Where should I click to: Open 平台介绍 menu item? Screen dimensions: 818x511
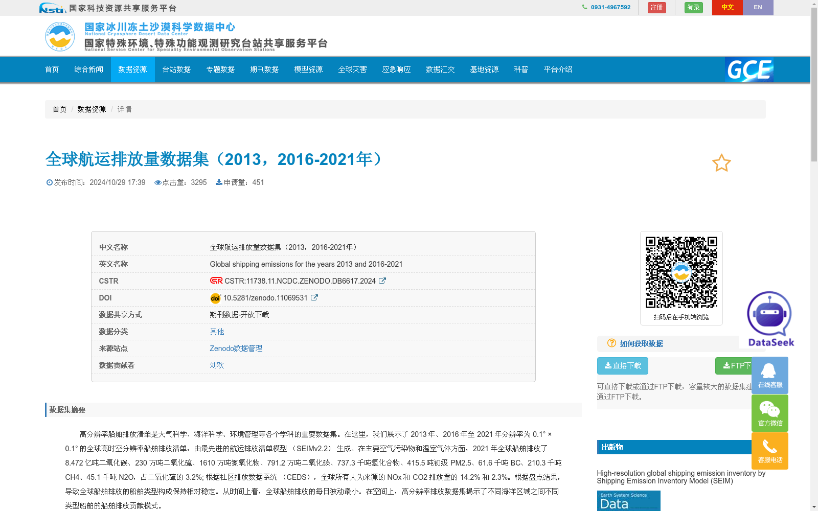click(558, 69)
